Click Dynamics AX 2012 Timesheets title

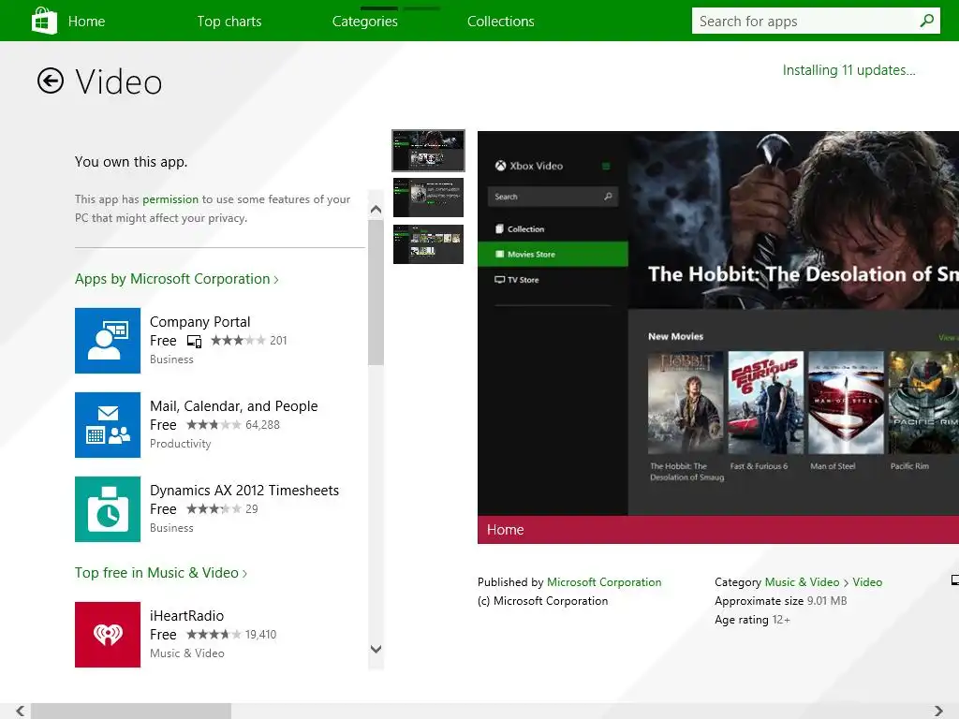click(244, 491)
